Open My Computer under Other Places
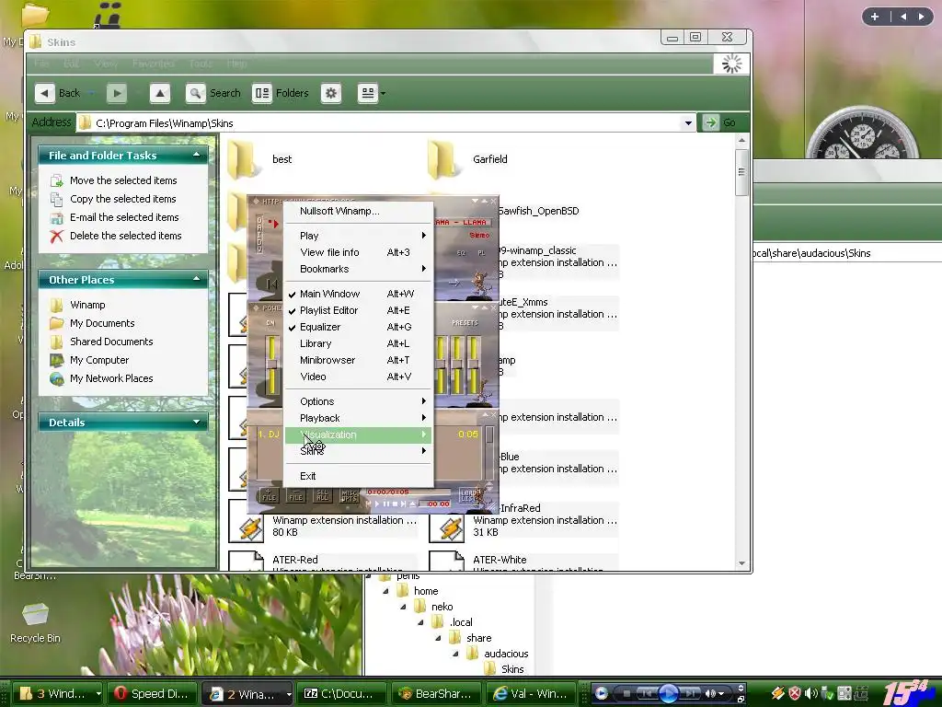Image resolution: width=942 pixels, height=707 pixels. pos(99,360)
